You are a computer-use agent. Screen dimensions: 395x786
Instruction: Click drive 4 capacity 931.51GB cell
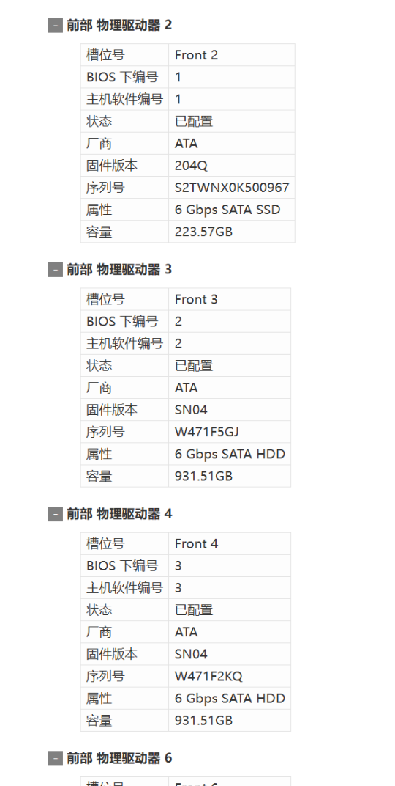(230, 720)
